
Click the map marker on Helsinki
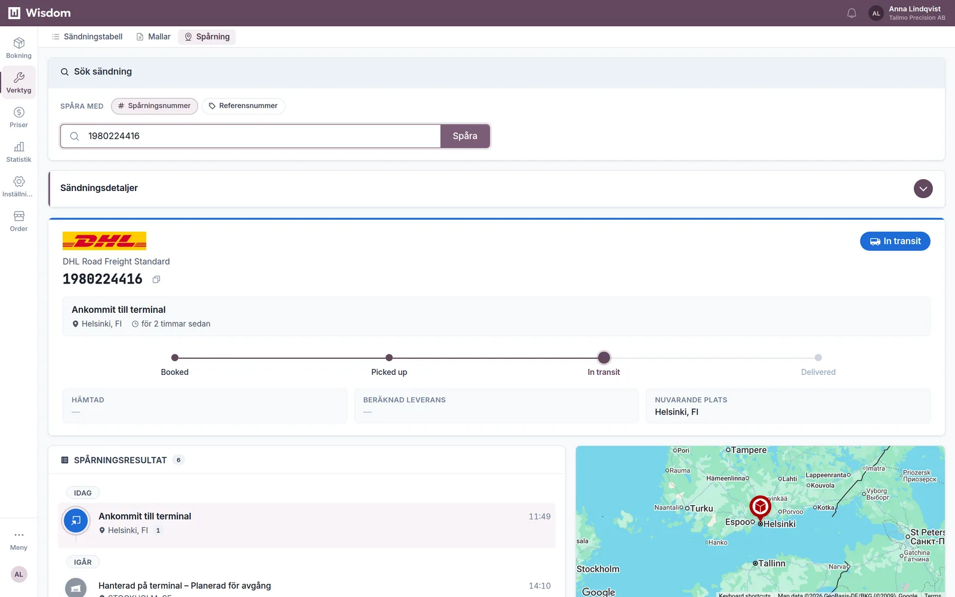(x=760, y=508)
